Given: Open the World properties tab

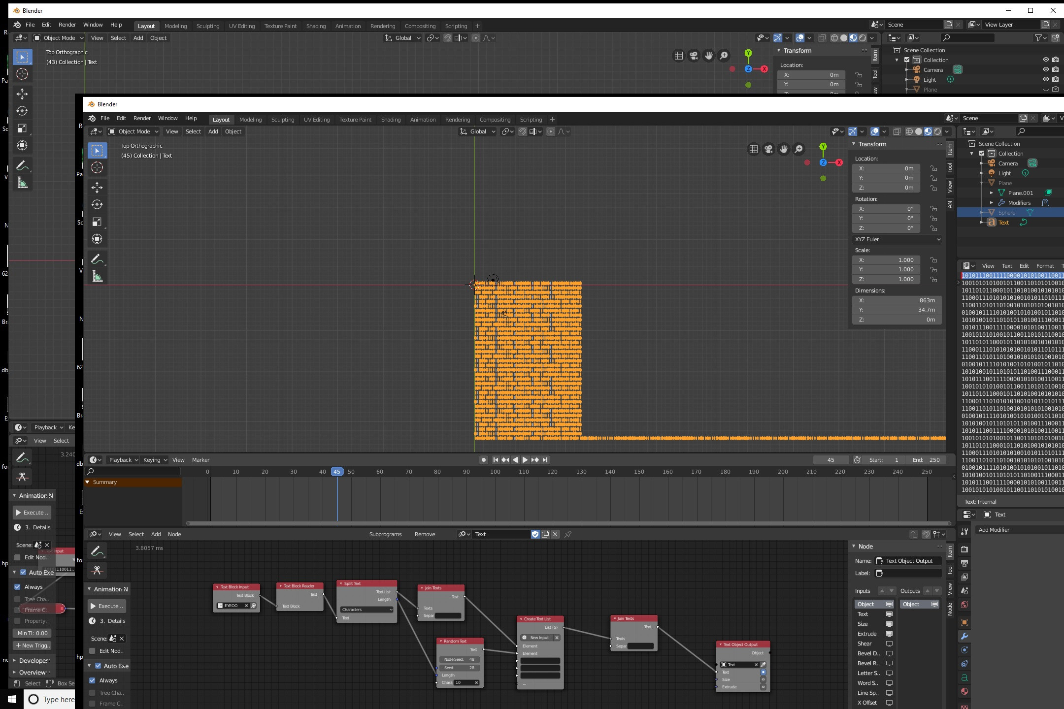Looking at the screenshot, I should 964,605.
